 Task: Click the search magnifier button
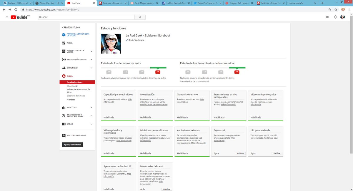140,17
